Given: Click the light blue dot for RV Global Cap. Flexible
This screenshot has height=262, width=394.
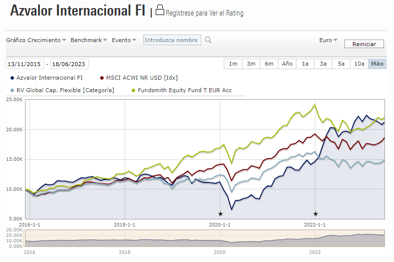Looking at the screenshot, I should coord(12,91).
